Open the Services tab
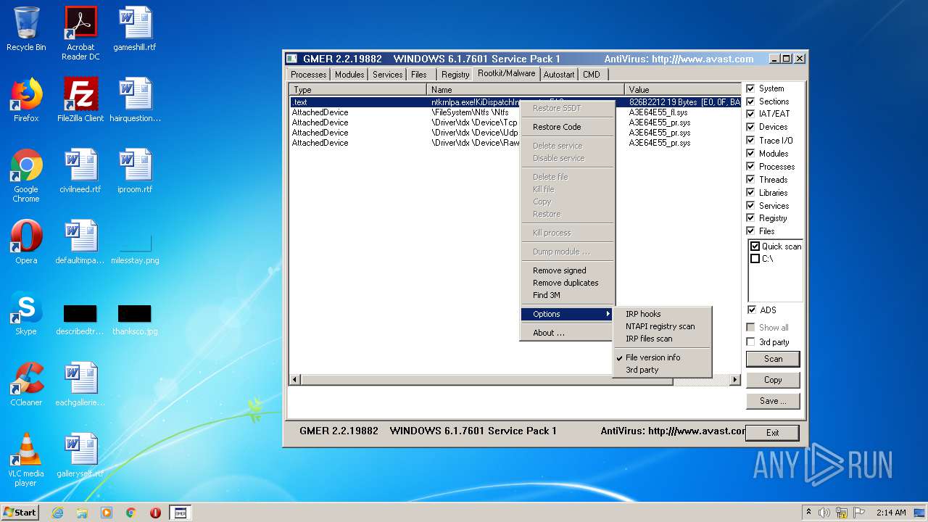This screenshot has width=928, height=522. 387,75
